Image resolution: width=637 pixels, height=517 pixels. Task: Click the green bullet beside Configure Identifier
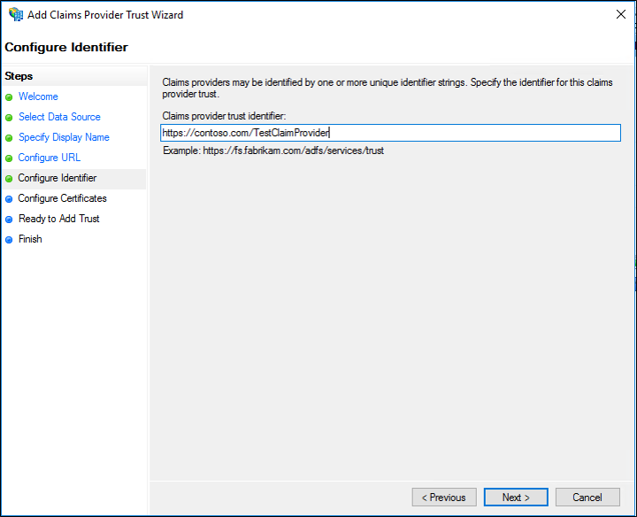[9, 179]
